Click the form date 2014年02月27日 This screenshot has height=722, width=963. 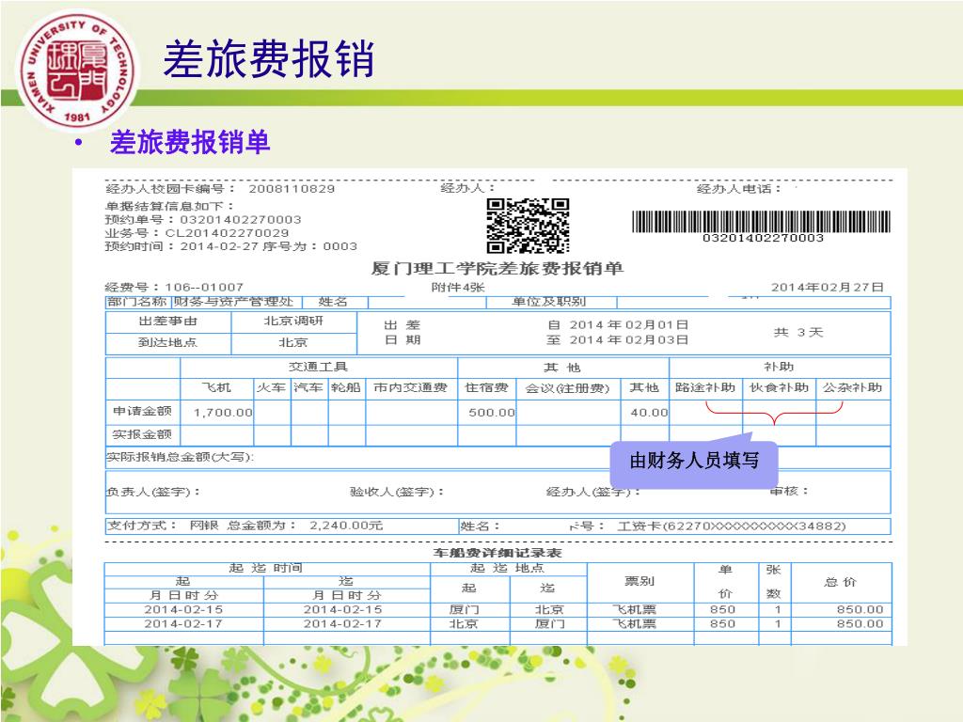(x=828, y=287)
